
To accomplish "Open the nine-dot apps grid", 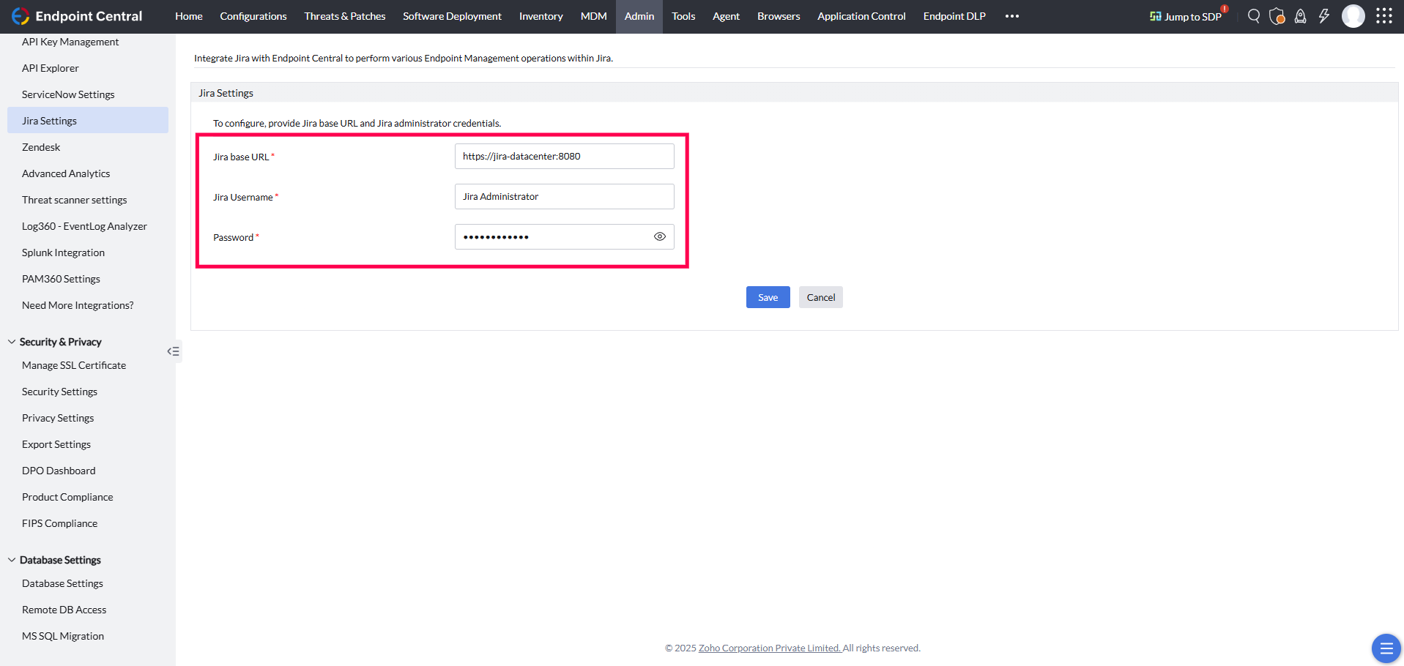I will pos(1384,16).
